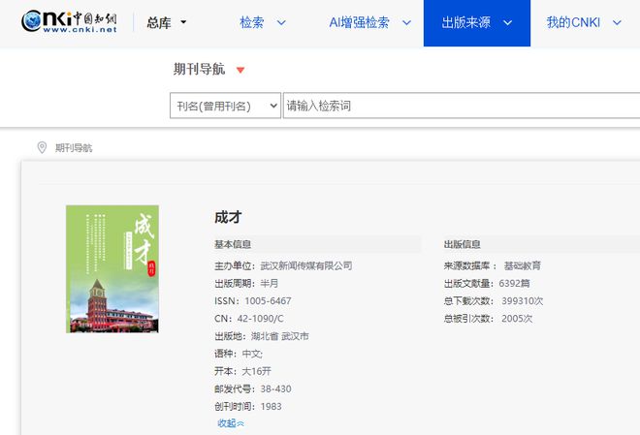Click the 总下载次数 399310次 value

tap(522, 301)
